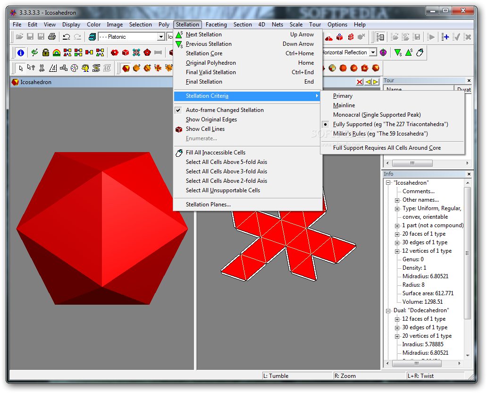Click the blue Info icon
This screenshot has height=393, width=487.
click(21, 52)
